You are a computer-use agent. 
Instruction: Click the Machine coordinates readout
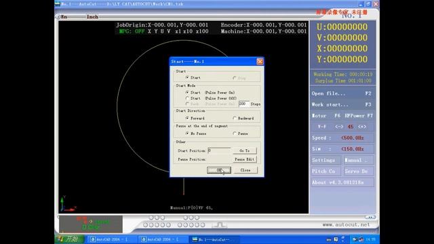click(264, 31)
